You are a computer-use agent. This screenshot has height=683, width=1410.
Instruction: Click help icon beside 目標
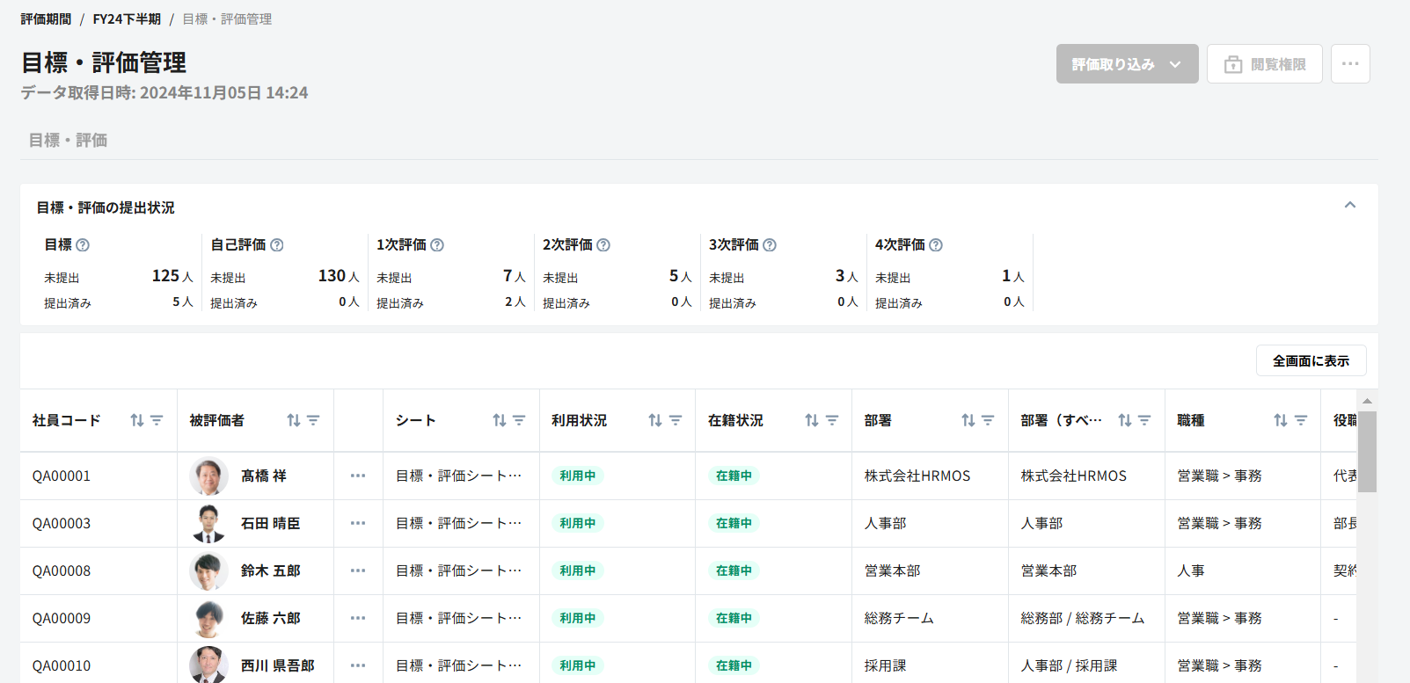pos(83,245)
